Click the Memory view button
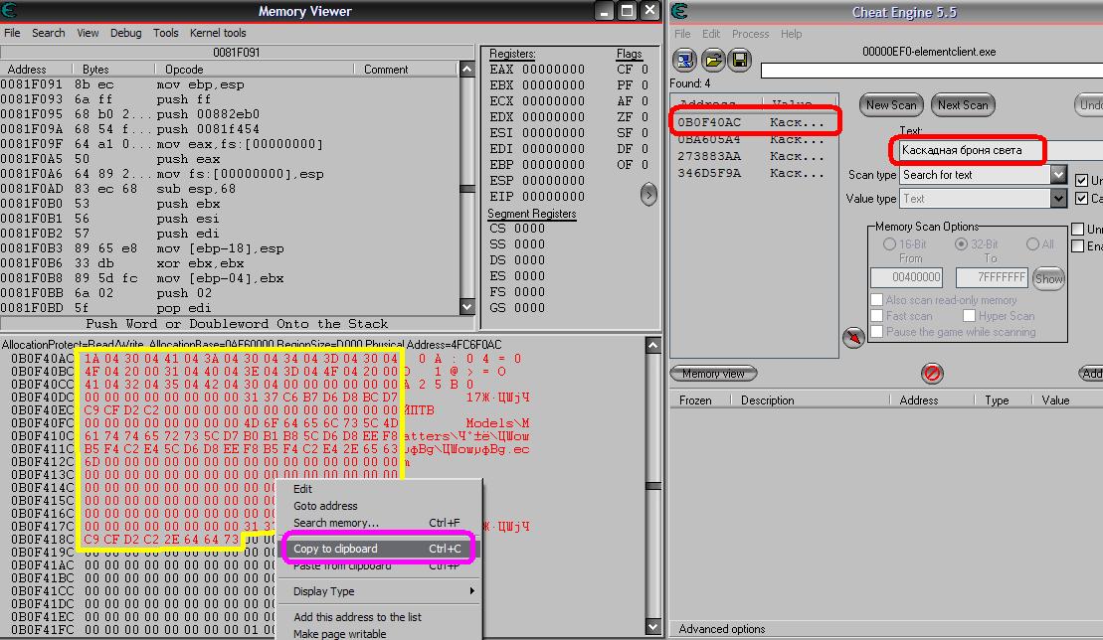1103x640 pixels. tap(713, 373)
